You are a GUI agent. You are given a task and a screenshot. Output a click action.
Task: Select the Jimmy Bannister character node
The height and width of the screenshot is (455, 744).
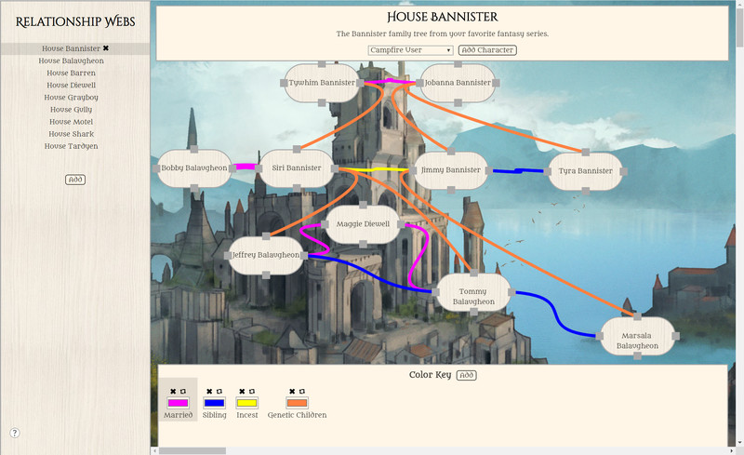(451, 170)
